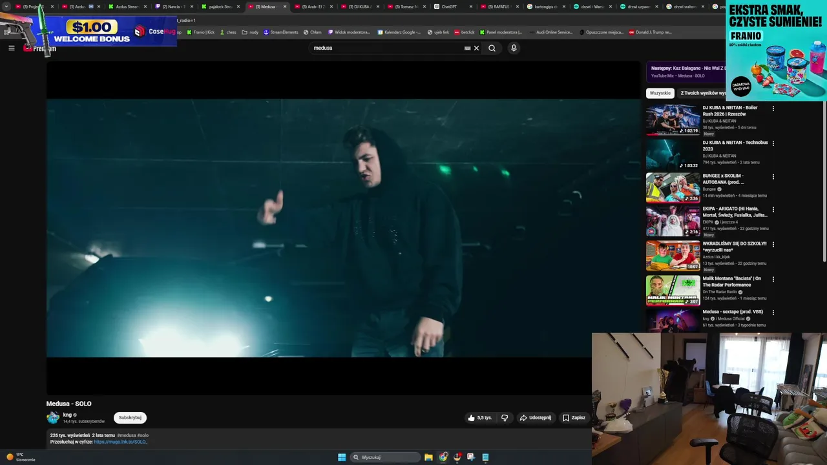Open Medusa - sextape (prod. VBS) title

click(x=733, y=312)
